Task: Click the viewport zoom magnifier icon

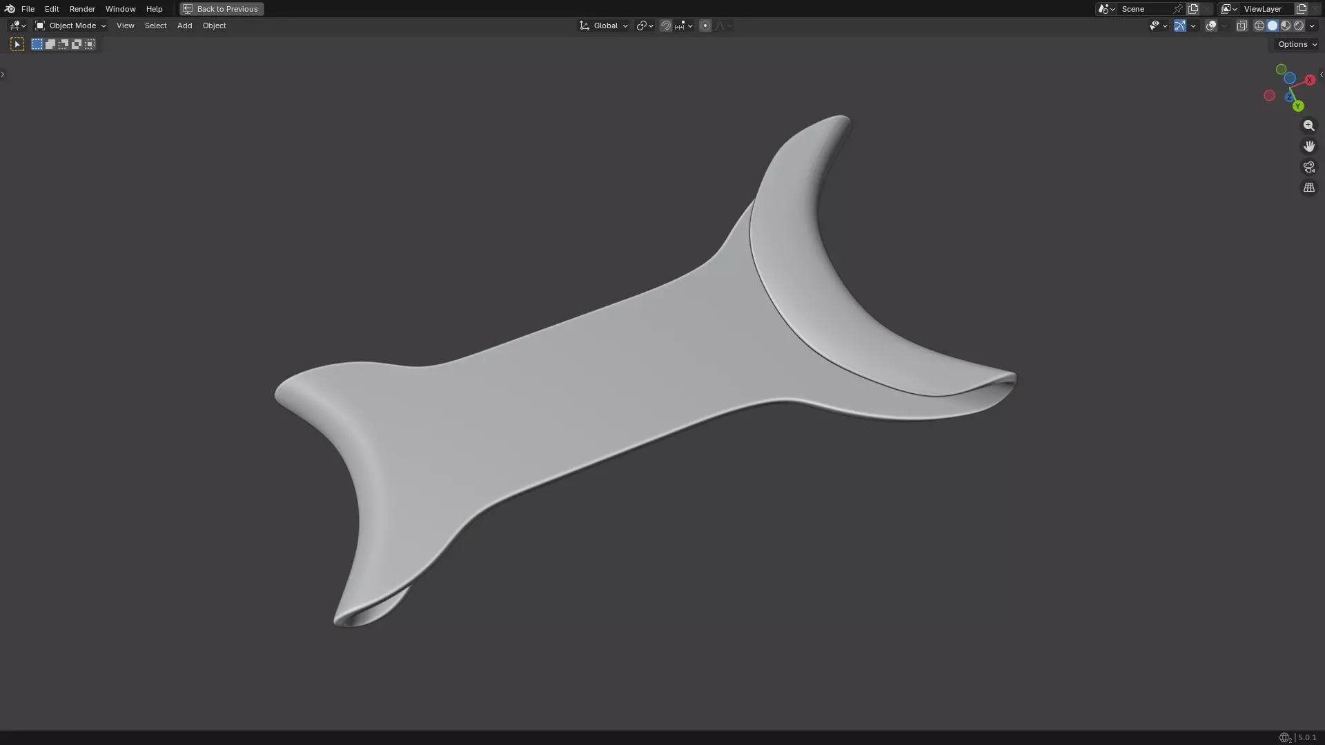Action: coord(1308,126)
